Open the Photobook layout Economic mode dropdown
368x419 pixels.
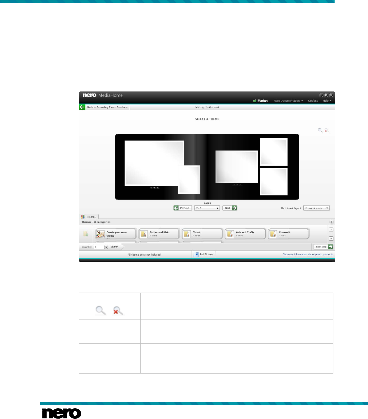coord(316,208)
